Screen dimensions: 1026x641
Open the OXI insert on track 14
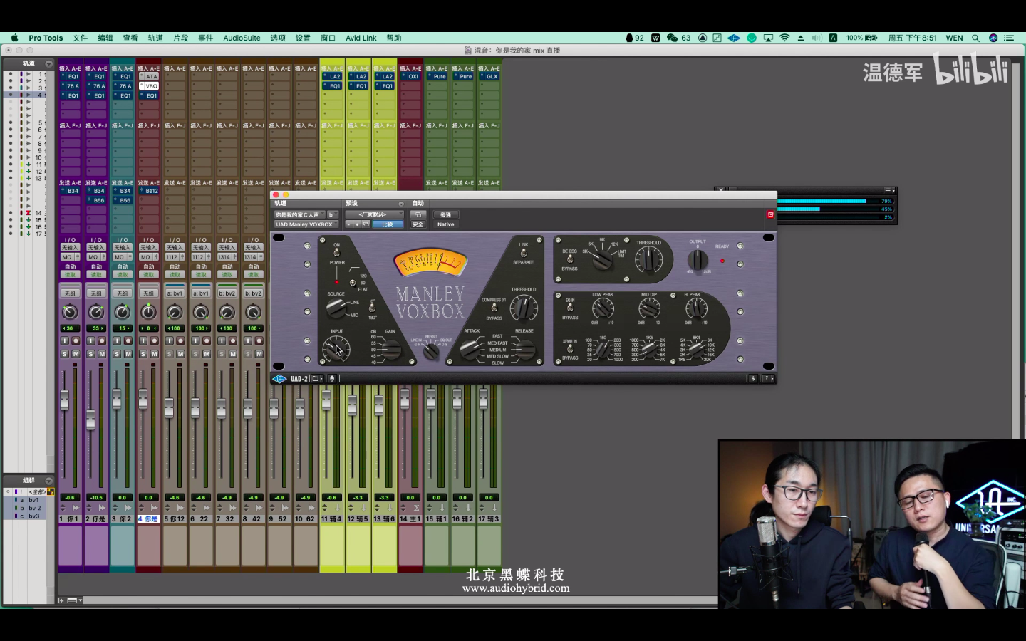tap(411, 77)
